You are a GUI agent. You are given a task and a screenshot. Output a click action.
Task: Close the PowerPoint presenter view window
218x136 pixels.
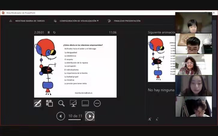(x=214, y=13)
